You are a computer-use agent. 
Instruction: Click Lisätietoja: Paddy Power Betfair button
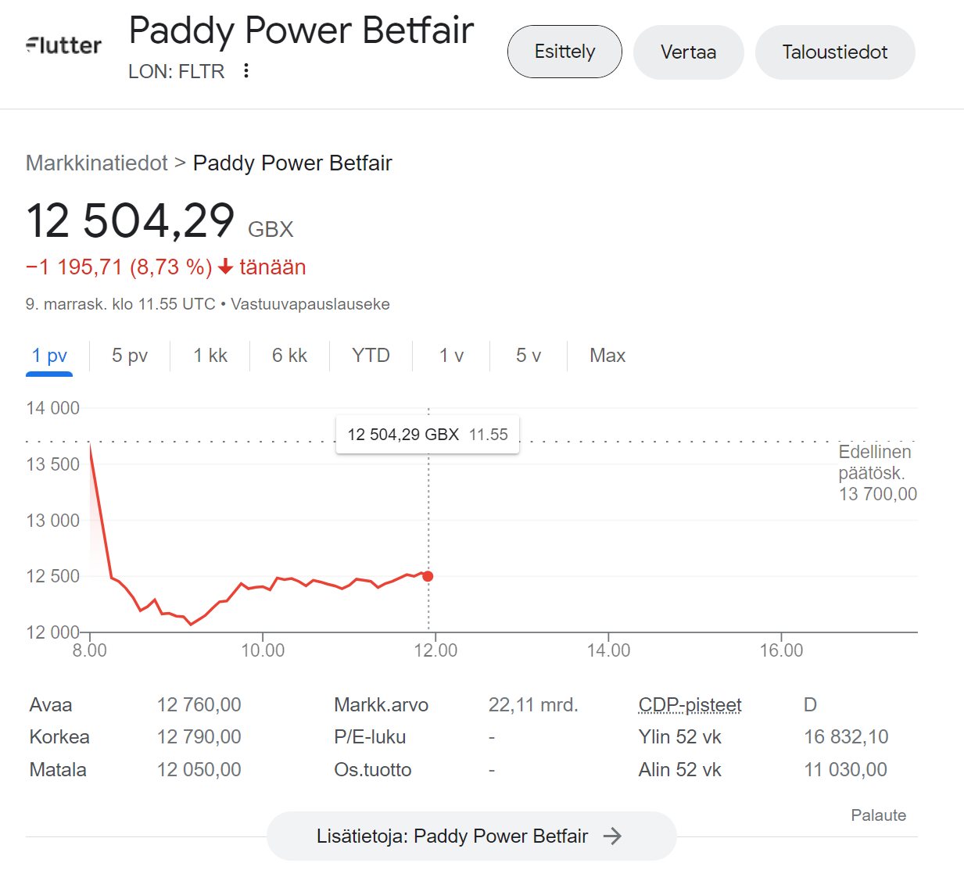click(452, 836)
